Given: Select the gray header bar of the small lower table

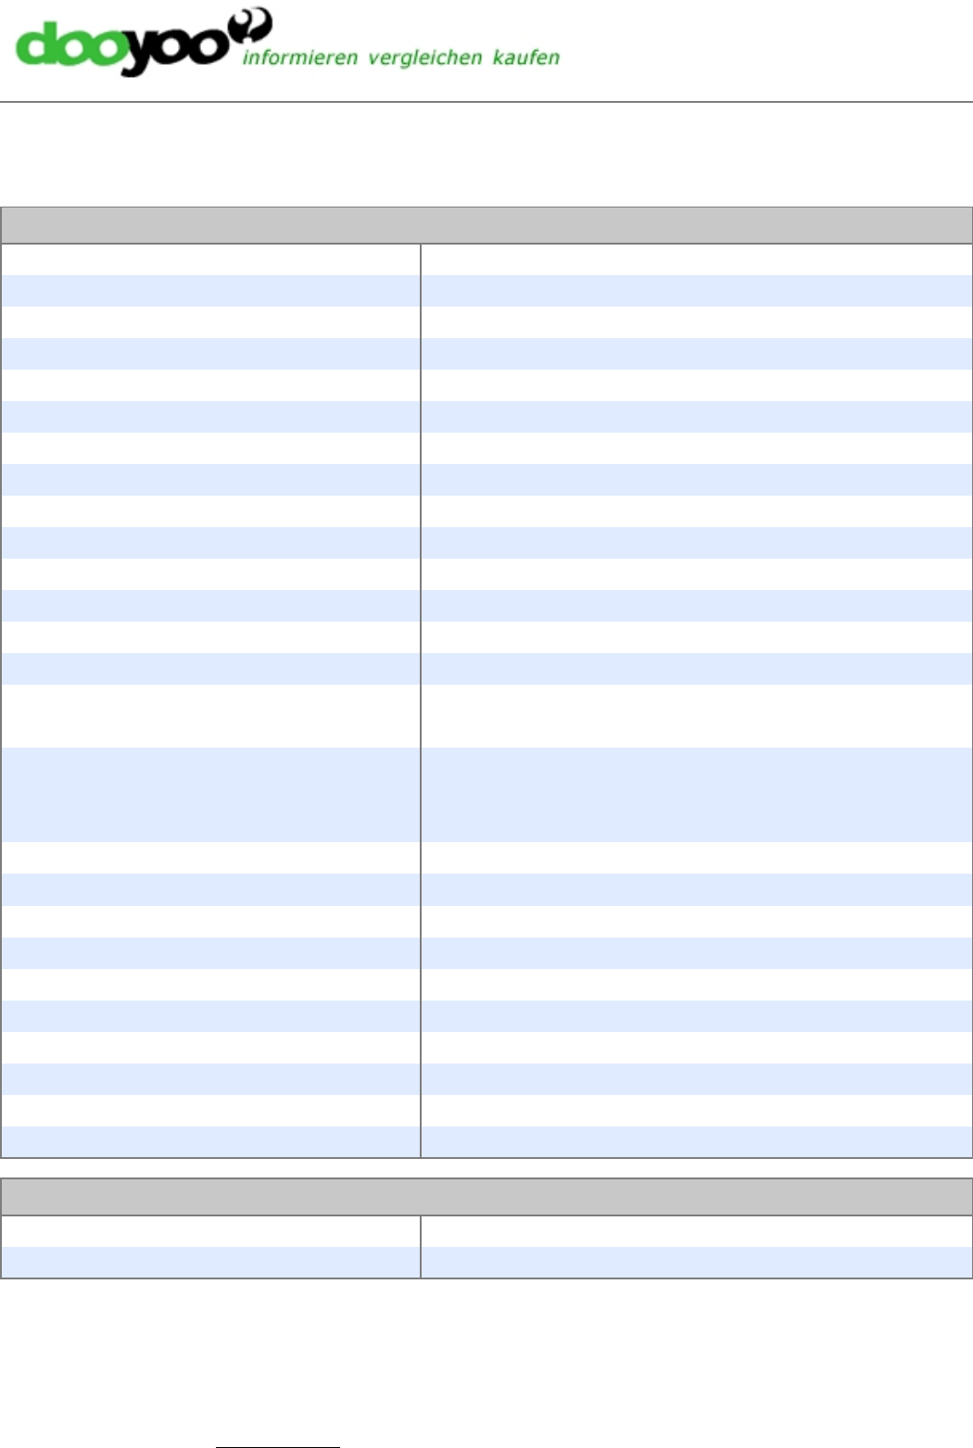Looking at the screenshot, I should coord(486,1197).
